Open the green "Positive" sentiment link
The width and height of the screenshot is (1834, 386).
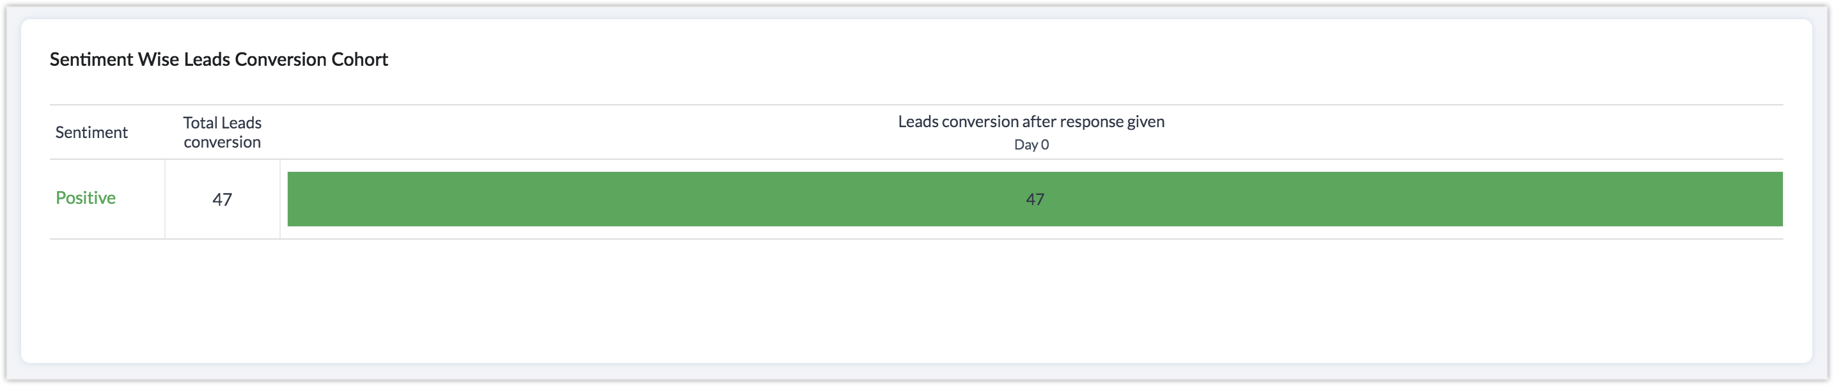pyautogui.click(x=86, y=197)
